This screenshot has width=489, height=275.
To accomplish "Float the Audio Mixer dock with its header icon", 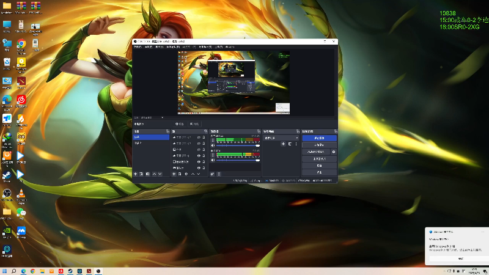I will 259,131.
